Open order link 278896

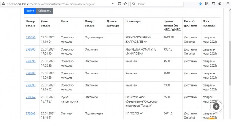[x=31, y=61]
